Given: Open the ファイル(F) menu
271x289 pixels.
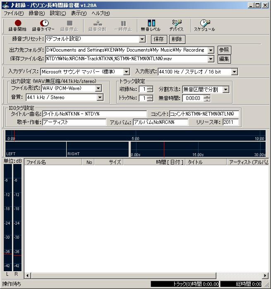Looking at the screenshot, I should pos(14,13).
